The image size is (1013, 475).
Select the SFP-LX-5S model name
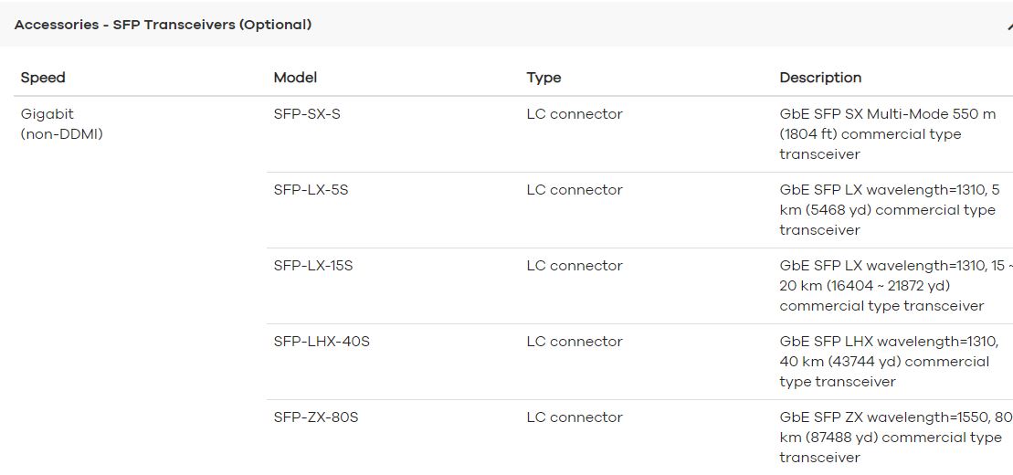(x=311, y=190)
